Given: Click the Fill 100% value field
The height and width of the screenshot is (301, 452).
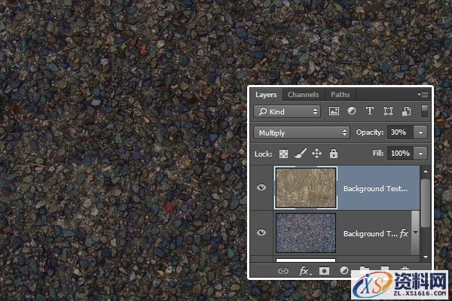Looking at the screenshot, I should coord(400,153).
